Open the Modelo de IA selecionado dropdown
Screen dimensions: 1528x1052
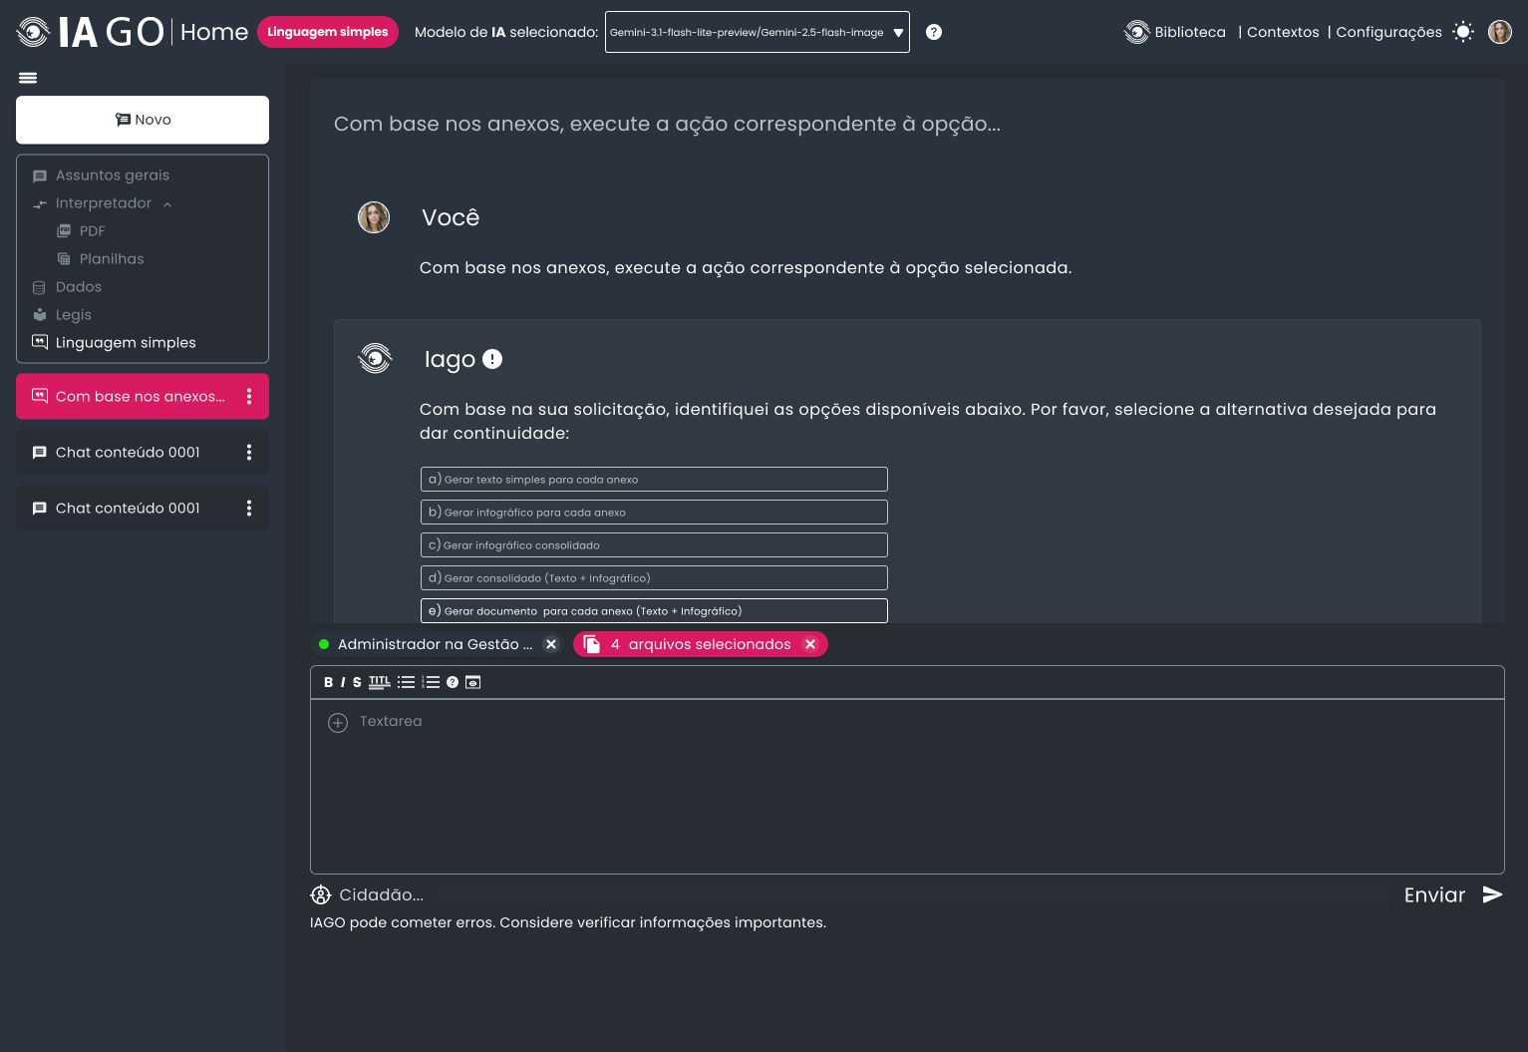tap(758, 32)
